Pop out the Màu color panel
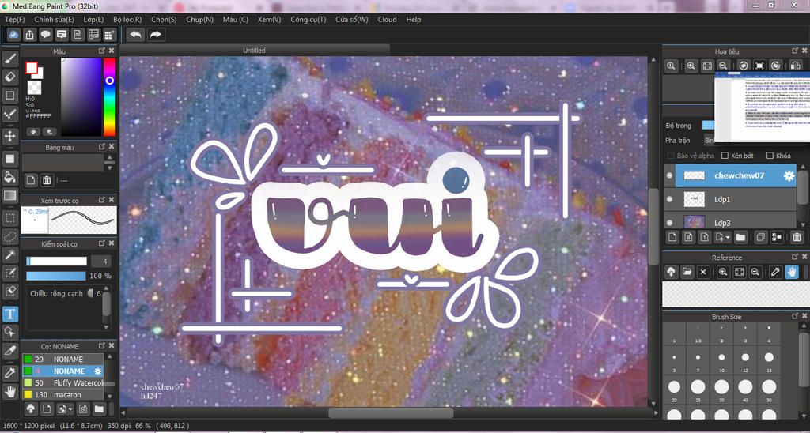Image resolution: width=810 pixels, height=433 pixels. pyautogui.click(x=102, y=51)
